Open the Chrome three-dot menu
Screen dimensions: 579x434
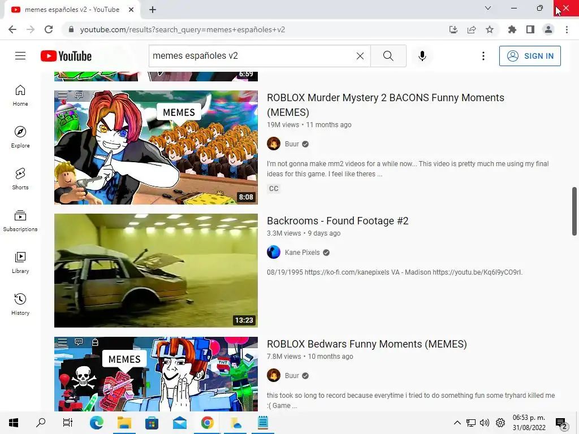pyautogui.click(x=567, y=29)
